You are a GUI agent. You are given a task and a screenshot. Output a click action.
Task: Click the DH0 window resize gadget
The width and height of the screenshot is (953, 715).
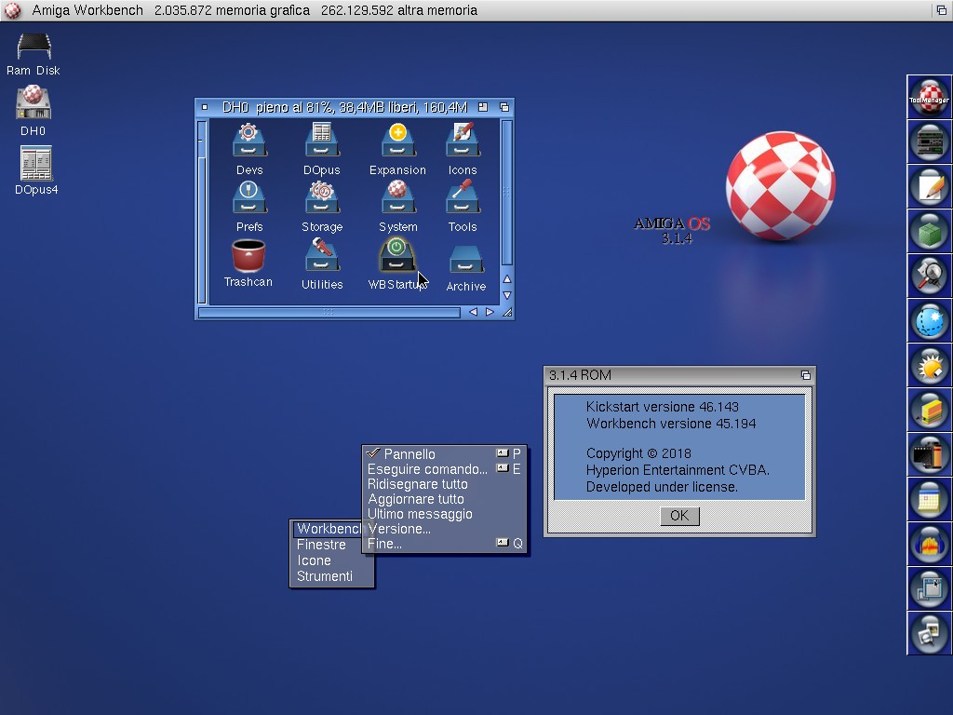(x=507, y=312)
